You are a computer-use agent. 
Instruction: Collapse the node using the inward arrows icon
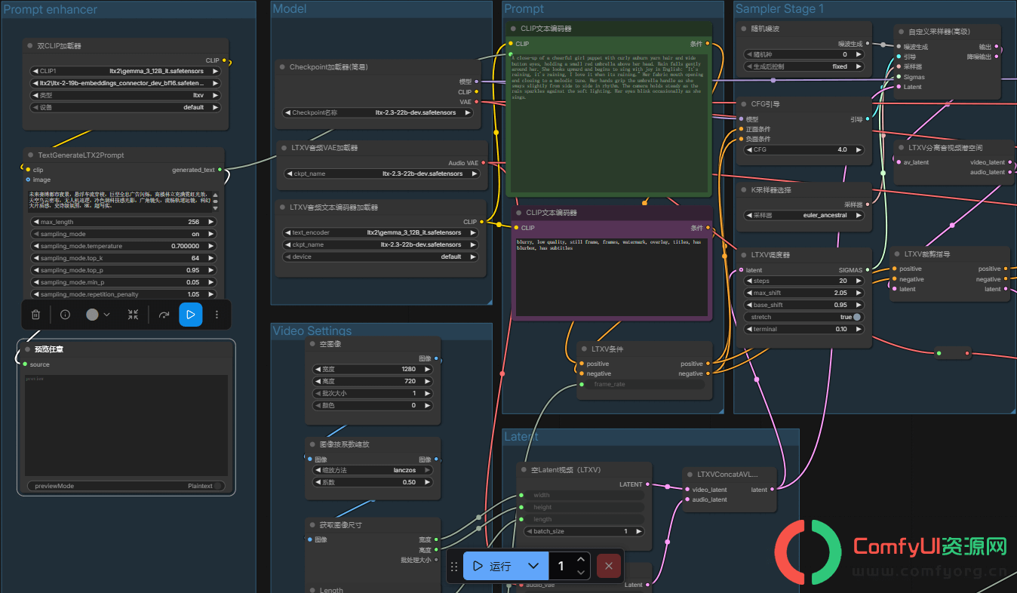[x=133, y=315]
